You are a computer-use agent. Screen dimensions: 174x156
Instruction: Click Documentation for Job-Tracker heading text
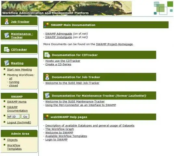tap(76, 77)
